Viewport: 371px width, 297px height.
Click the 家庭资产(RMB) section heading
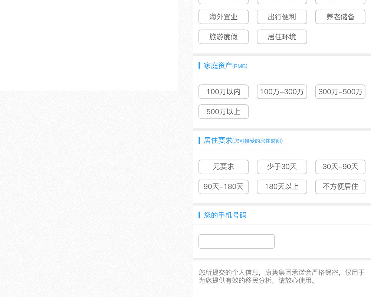(226, 66)
